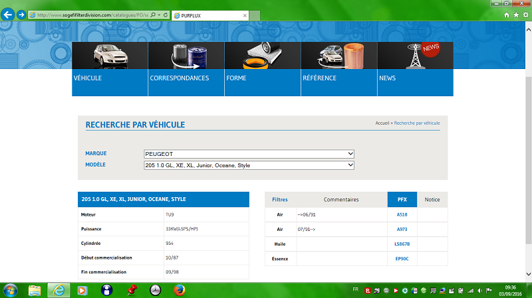The height and width of the screenshot is (298, 532).
Task: Expand the MARQUE dropdown showing PEUGEOT
Action: pyautogui.click(x=249, y=154)
